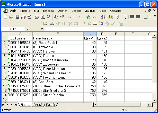
Task: Click horizontal scrollbar right arrow
Action: click(x=149, y=105)
